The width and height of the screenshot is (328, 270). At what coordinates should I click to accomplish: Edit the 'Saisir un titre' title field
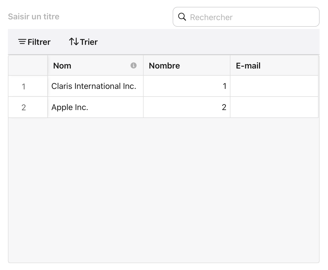click(x=34, y=17)
